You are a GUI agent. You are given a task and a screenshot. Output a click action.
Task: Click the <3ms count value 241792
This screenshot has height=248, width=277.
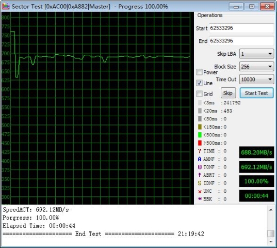tap(232, 103)
